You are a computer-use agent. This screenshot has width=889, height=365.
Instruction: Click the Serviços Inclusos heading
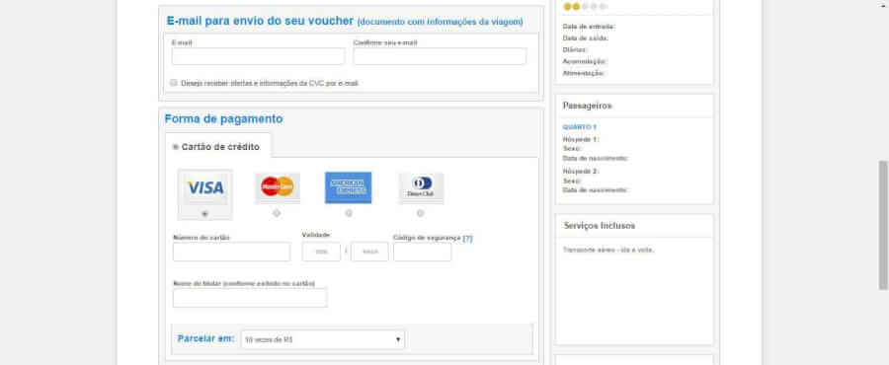tap(600, 226)
